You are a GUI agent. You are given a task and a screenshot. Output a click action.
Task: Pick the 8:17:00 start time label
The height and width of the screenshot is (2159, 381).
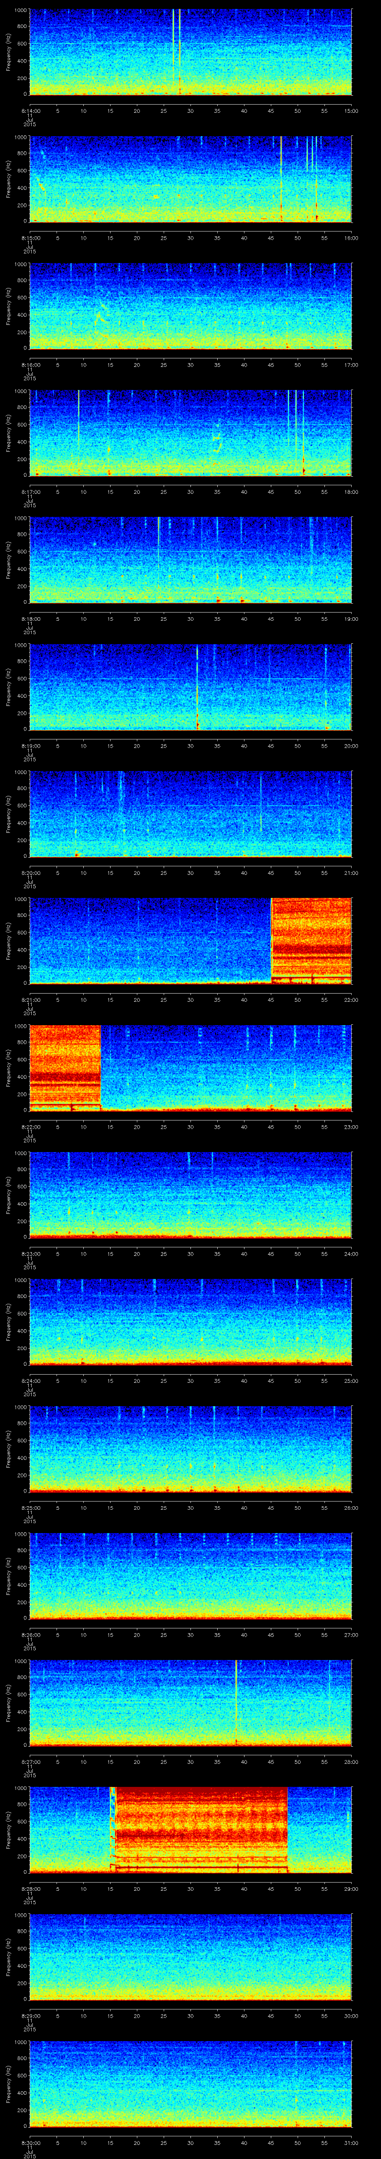30,491
